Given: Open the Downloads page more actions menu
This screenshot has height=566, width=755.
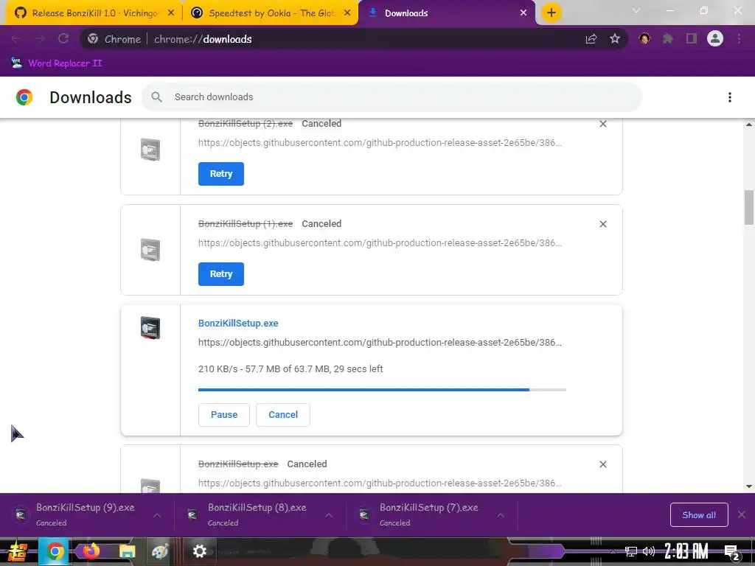Looking at the screenshot, I should coord(730,97).
